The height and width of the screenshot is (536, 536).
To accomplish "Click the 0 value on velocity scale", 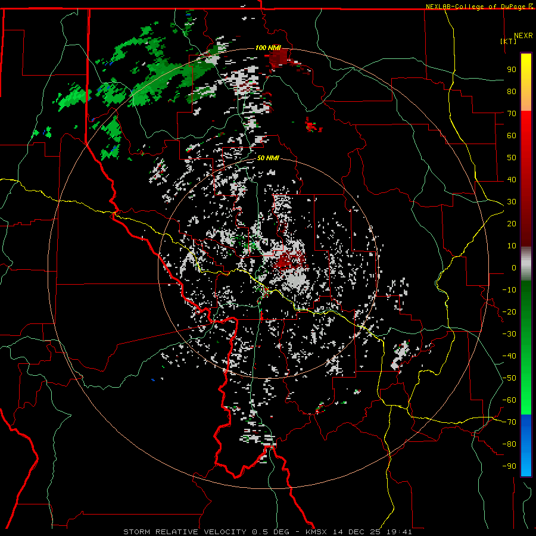I will [x=514, y=268].
